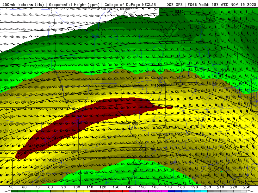Click the "250mb Isotachs (kts)" title text

pyautogui.click(x=23, y=5)
